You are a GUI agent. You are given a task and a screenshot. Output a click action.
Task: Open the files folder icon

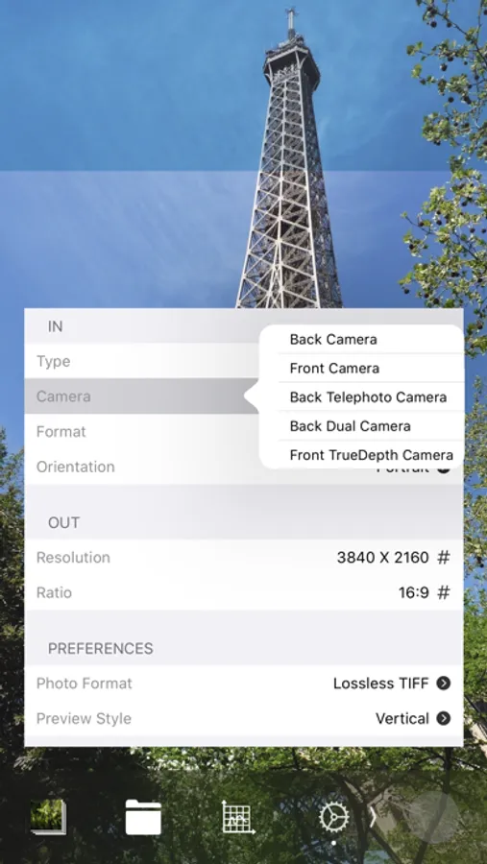tap(143, 818)
